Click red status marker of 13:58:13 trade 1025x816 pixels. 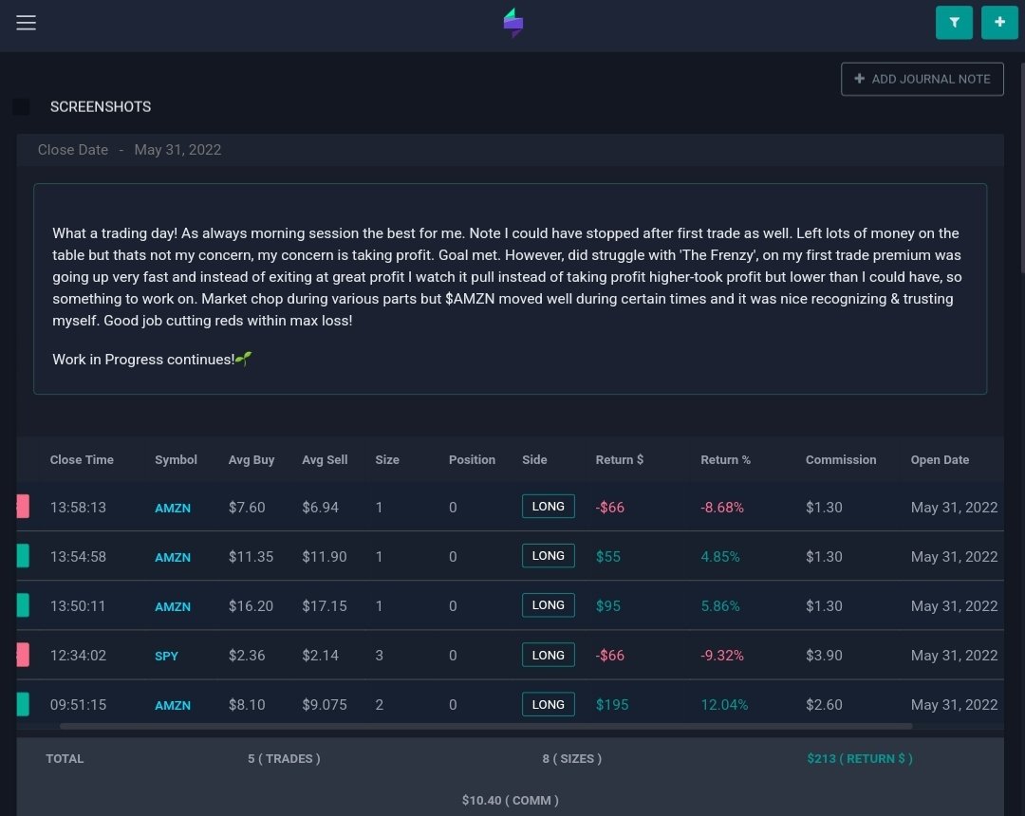tap(23, 507)
